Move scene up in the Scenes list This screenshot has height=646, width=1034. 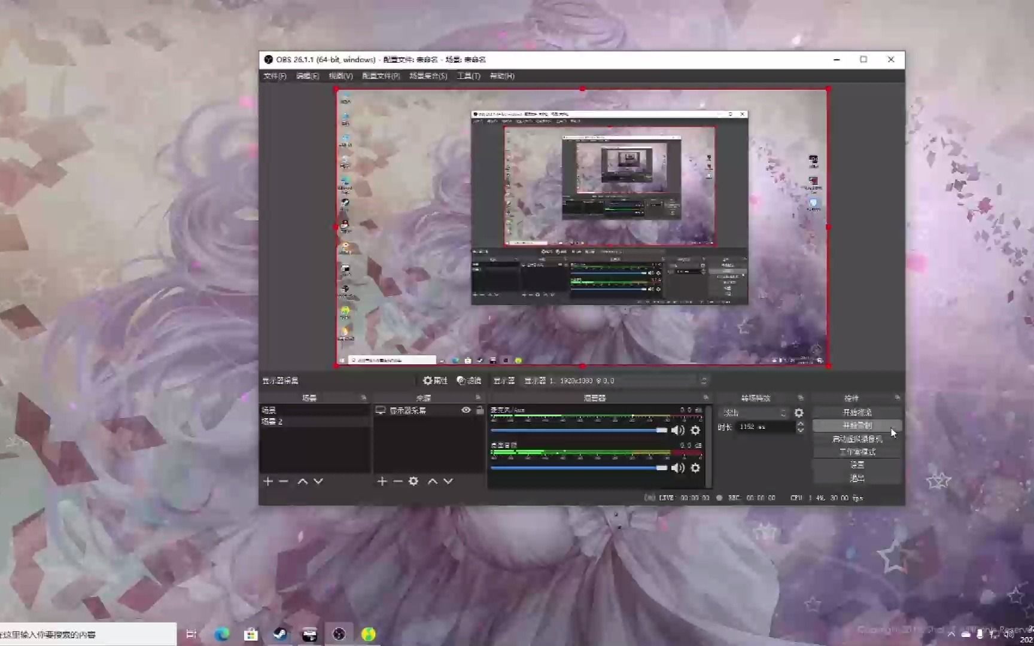(x=303, y=482)
